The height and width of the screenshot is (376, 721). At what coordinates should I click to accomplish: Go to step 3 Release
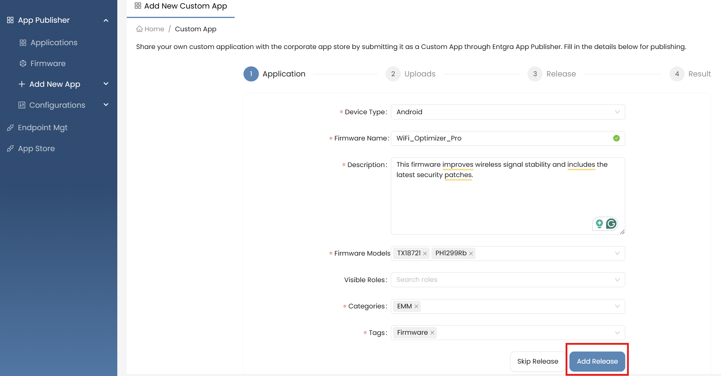point(552,74)
